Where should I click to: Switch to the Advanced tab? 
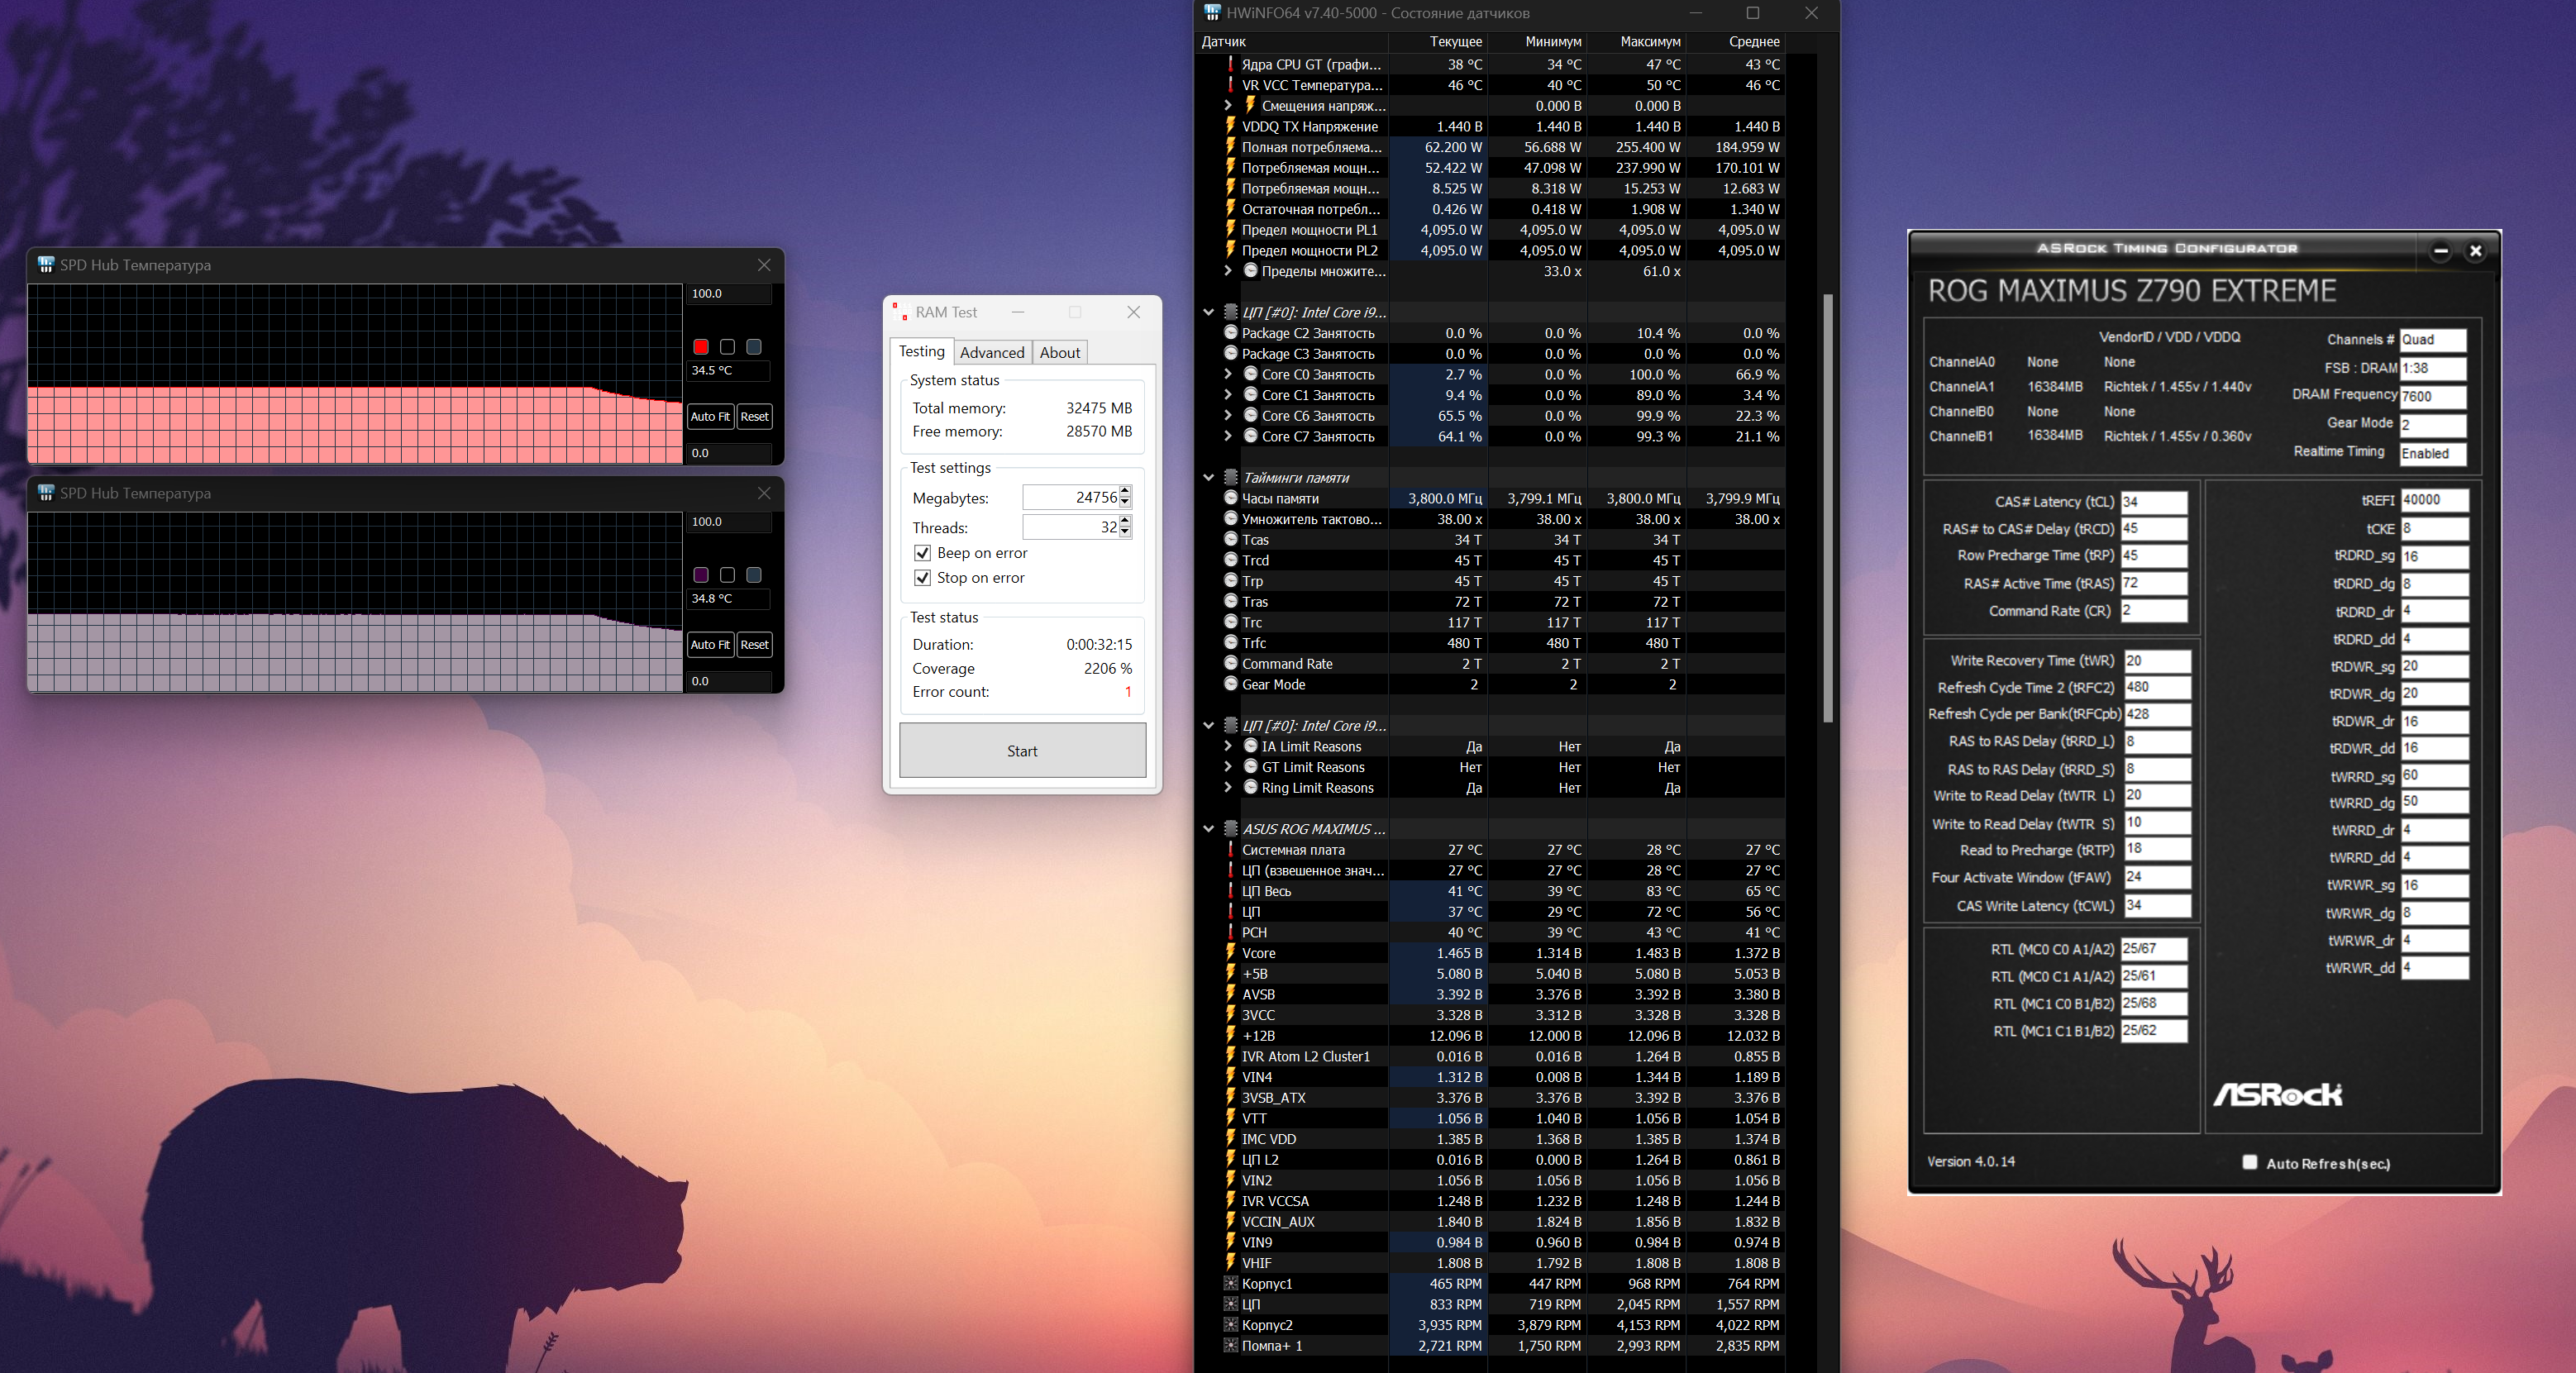[991, 352]
